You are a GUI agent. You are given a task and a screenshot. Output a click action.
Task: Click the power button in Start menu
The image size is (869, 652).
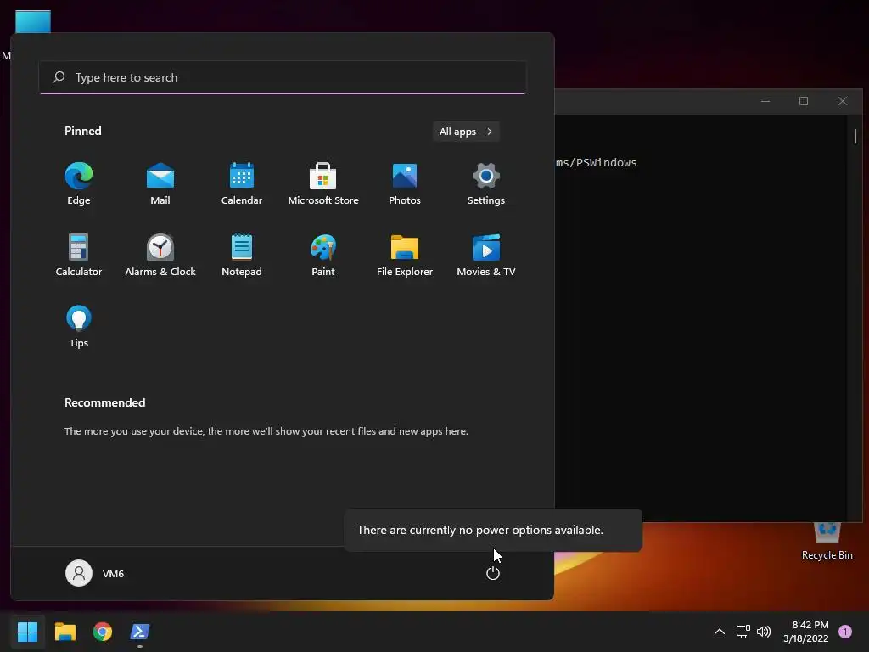(x=493, y=573)
